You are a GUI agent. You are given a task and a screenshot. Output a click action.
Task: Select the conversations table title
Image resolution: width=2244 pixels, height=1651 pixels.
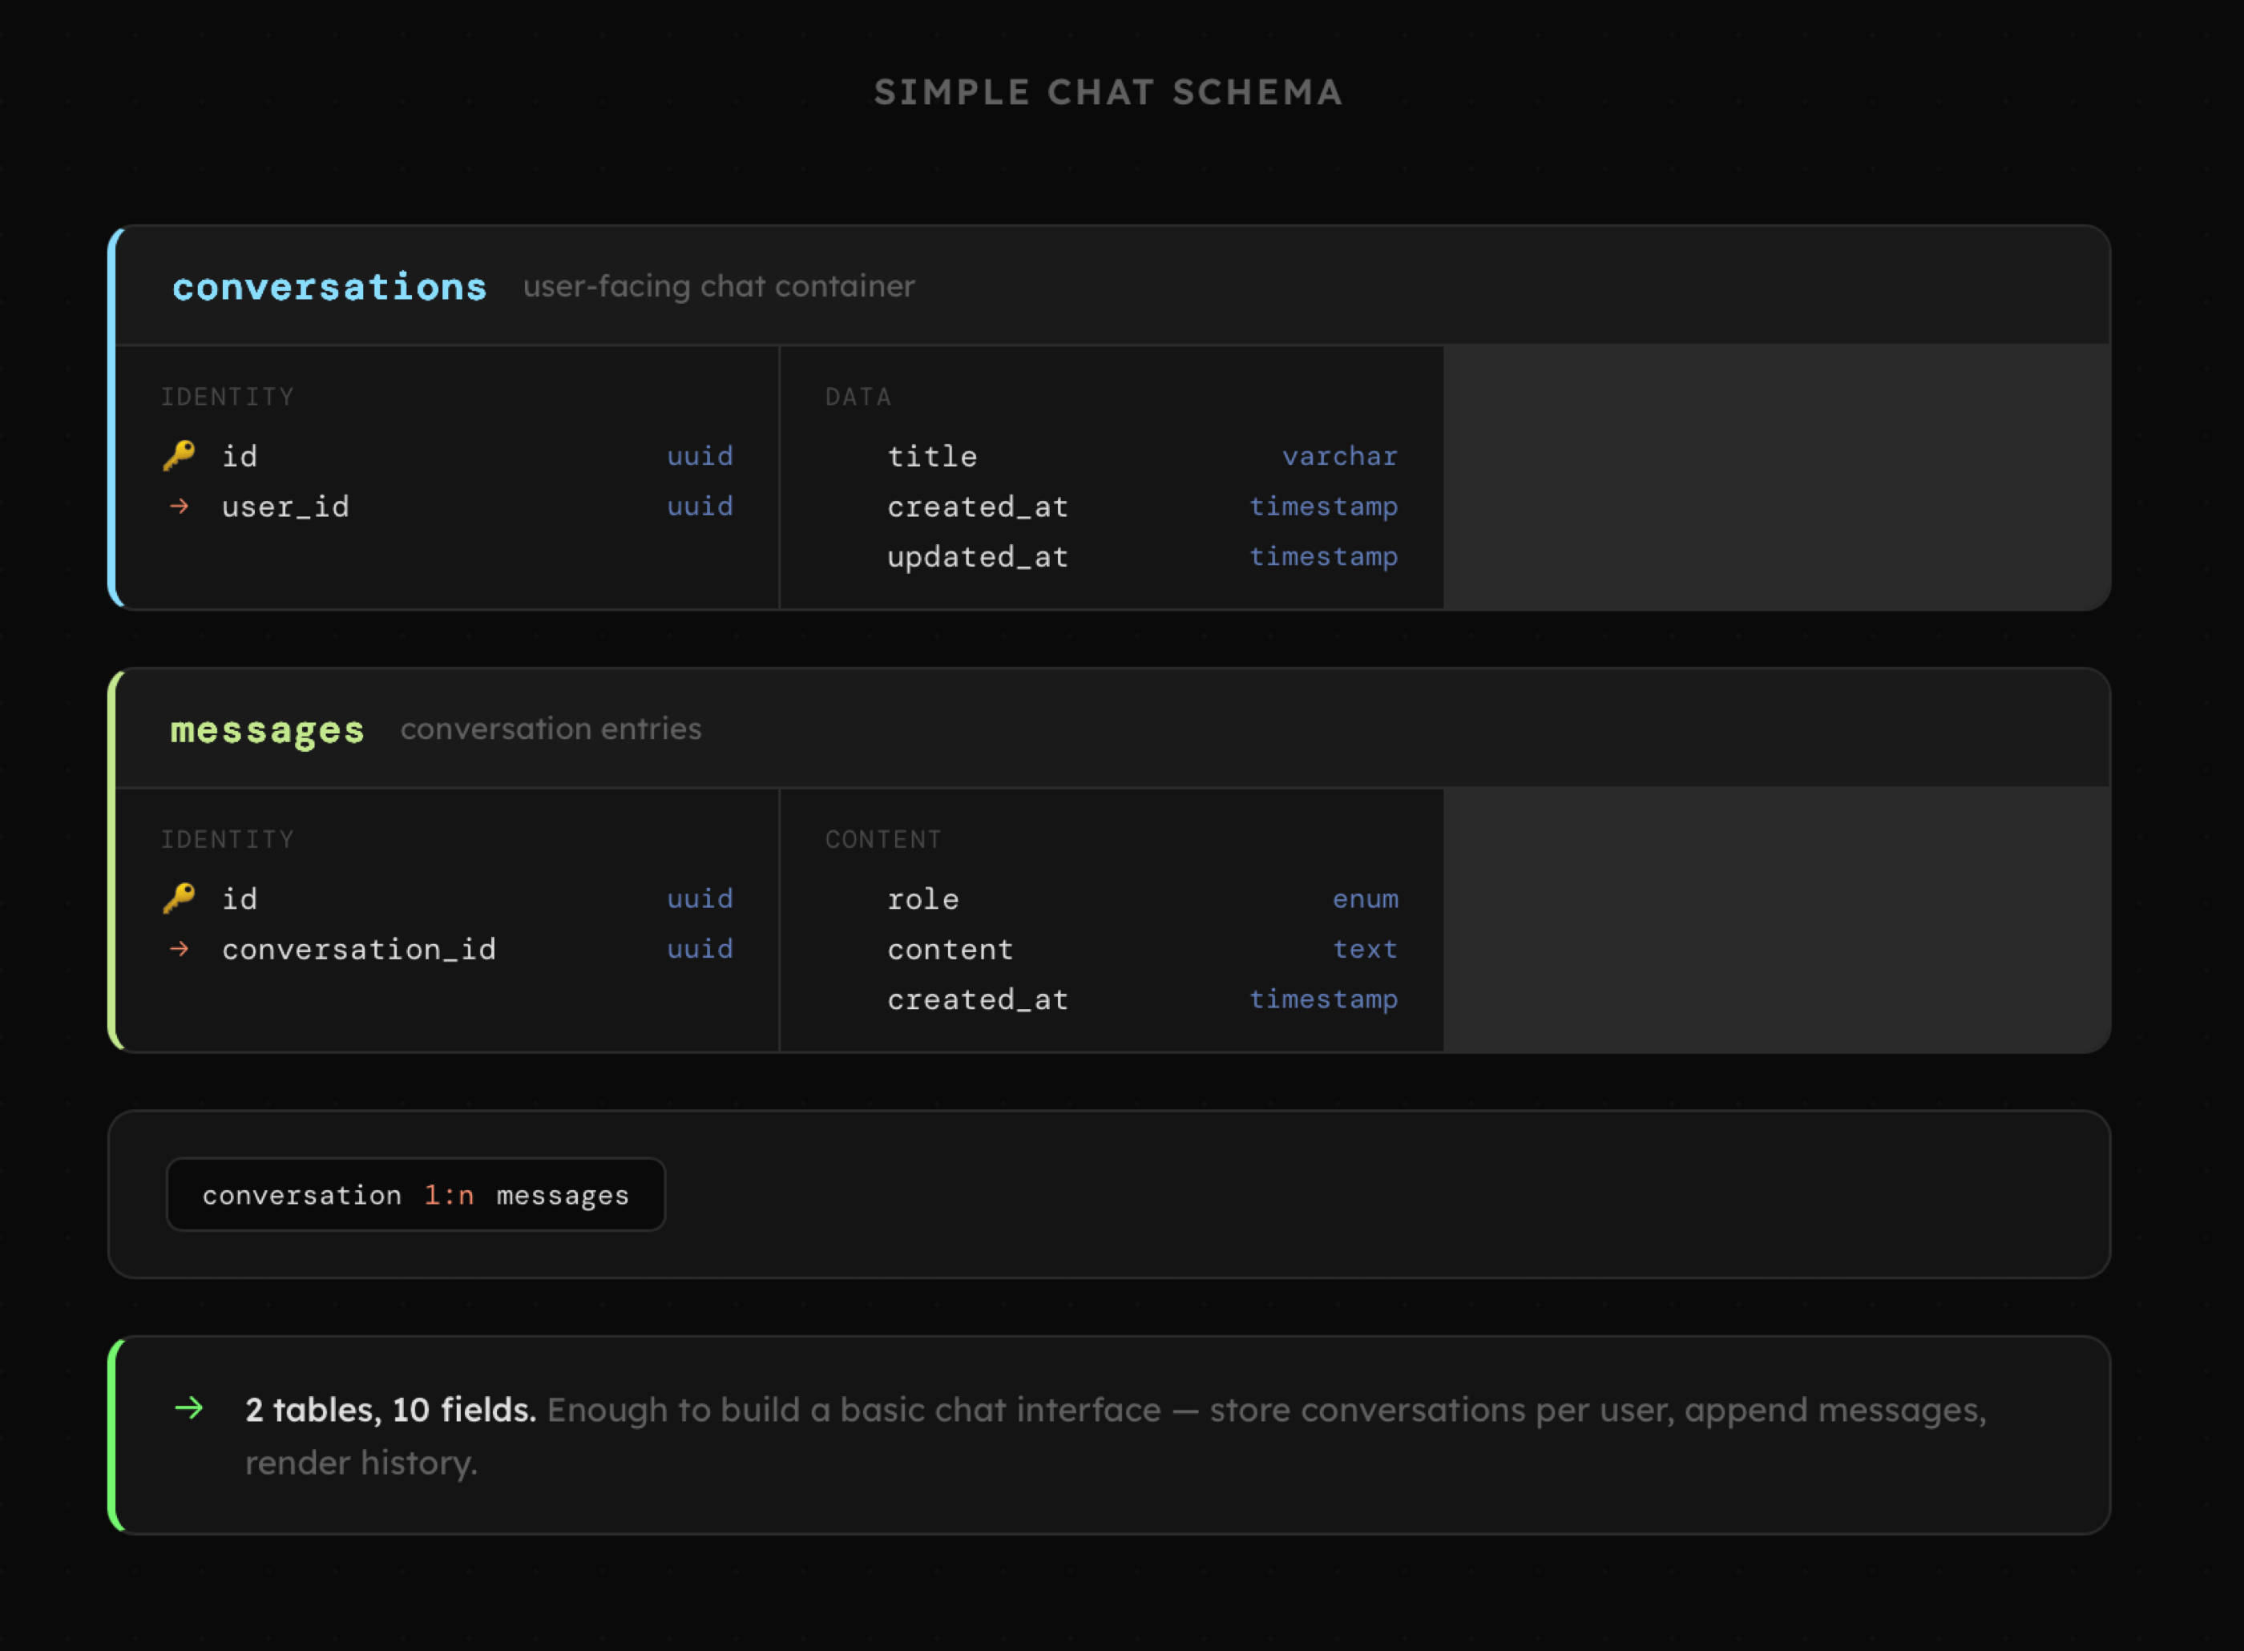point(329,287)
